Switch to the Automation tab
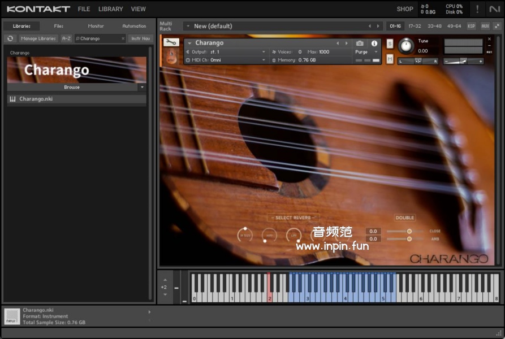 click(134, 26)
